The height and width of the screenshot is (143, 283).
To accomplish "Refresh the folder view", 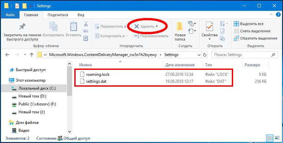I will [x=205, y=55].
